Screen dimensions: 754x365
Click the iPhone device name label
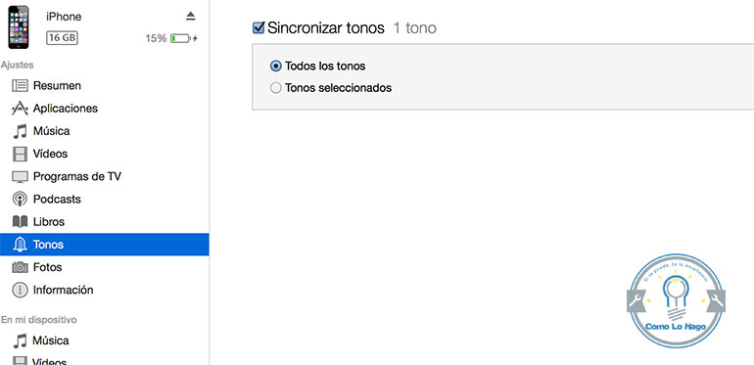(64, 17)
